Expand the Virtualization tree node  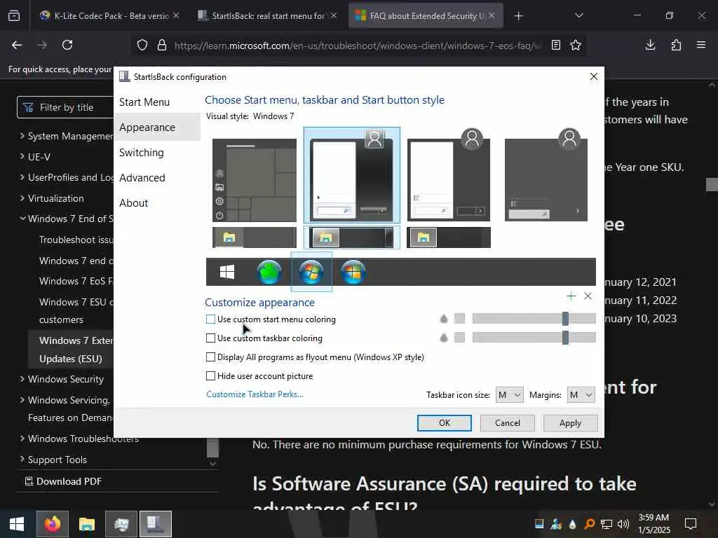(22, 198)
